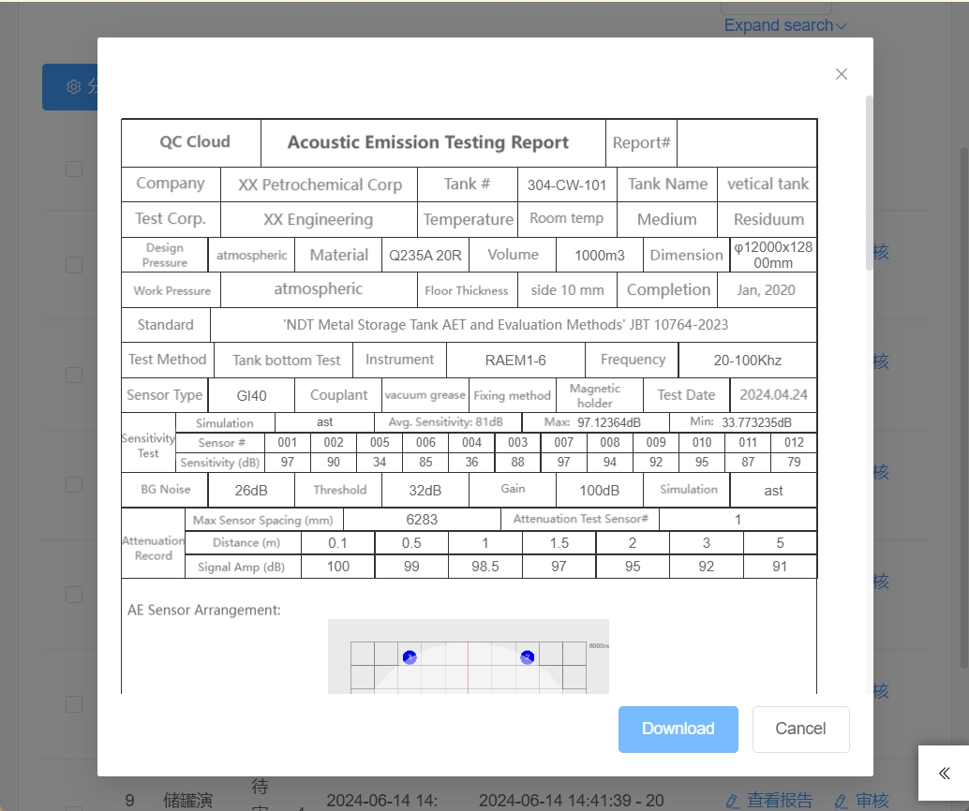
Task: Tick the header select-all checkbox in the table
Action: [x=74, y=170]
